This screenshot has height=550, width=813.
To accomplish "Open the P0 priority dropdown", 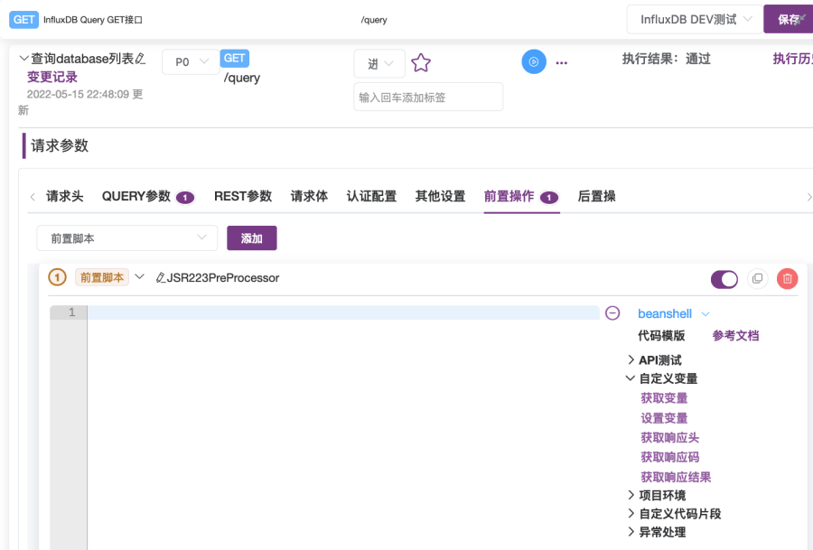I will pos(189,61).
